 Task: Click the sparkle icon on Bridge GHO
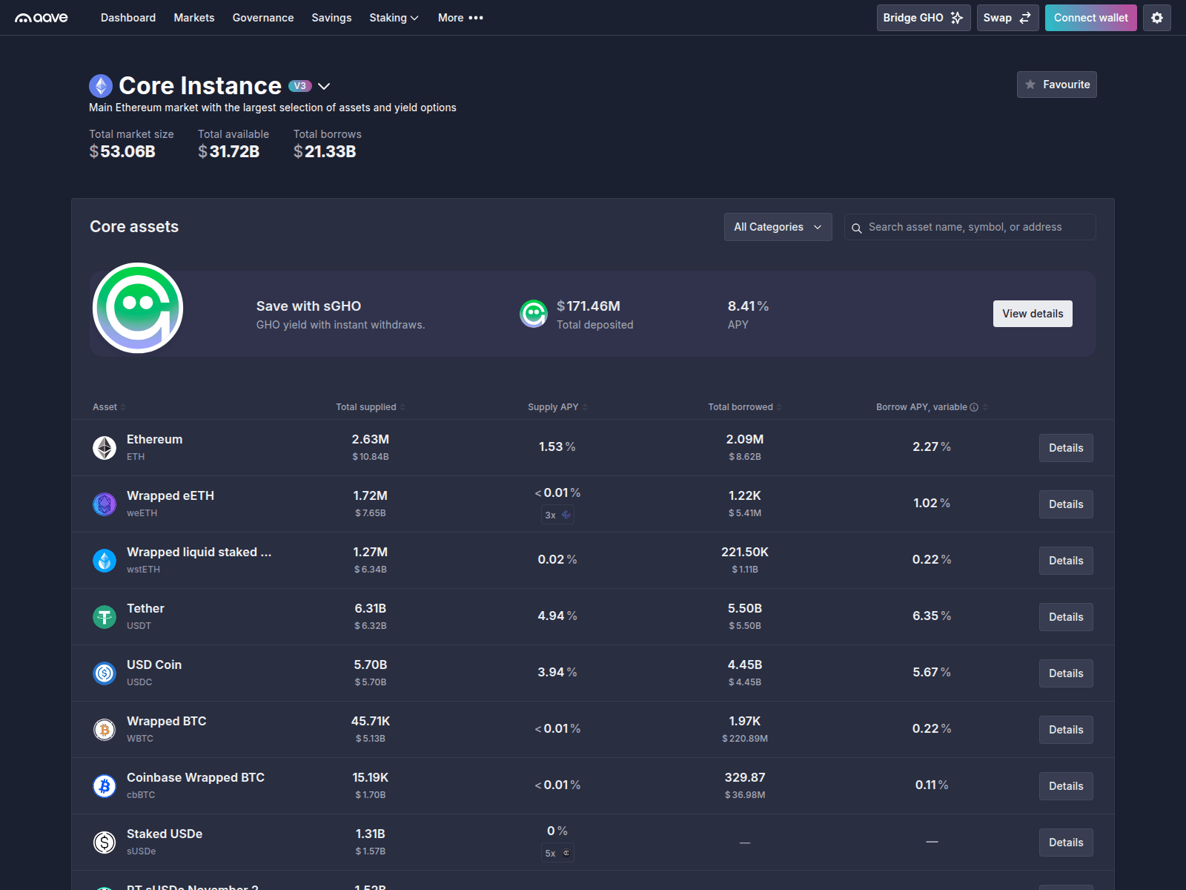[956, 17]
